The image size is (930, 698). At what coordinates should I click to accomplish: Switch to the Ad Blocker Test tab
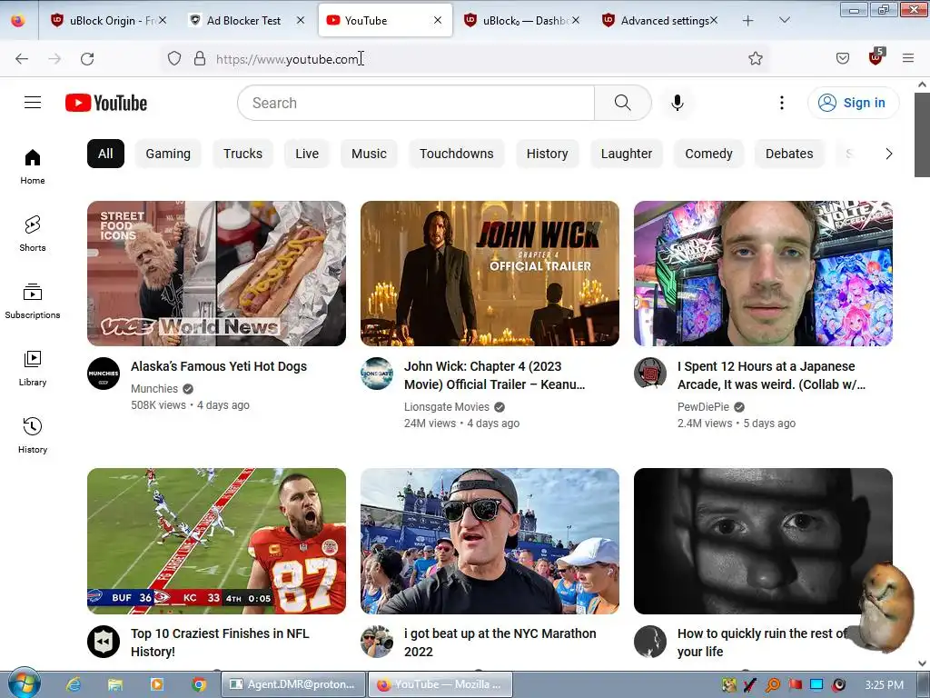point(246,21)
